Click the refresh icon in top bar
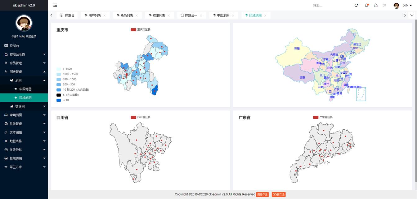 click(356, 5)
